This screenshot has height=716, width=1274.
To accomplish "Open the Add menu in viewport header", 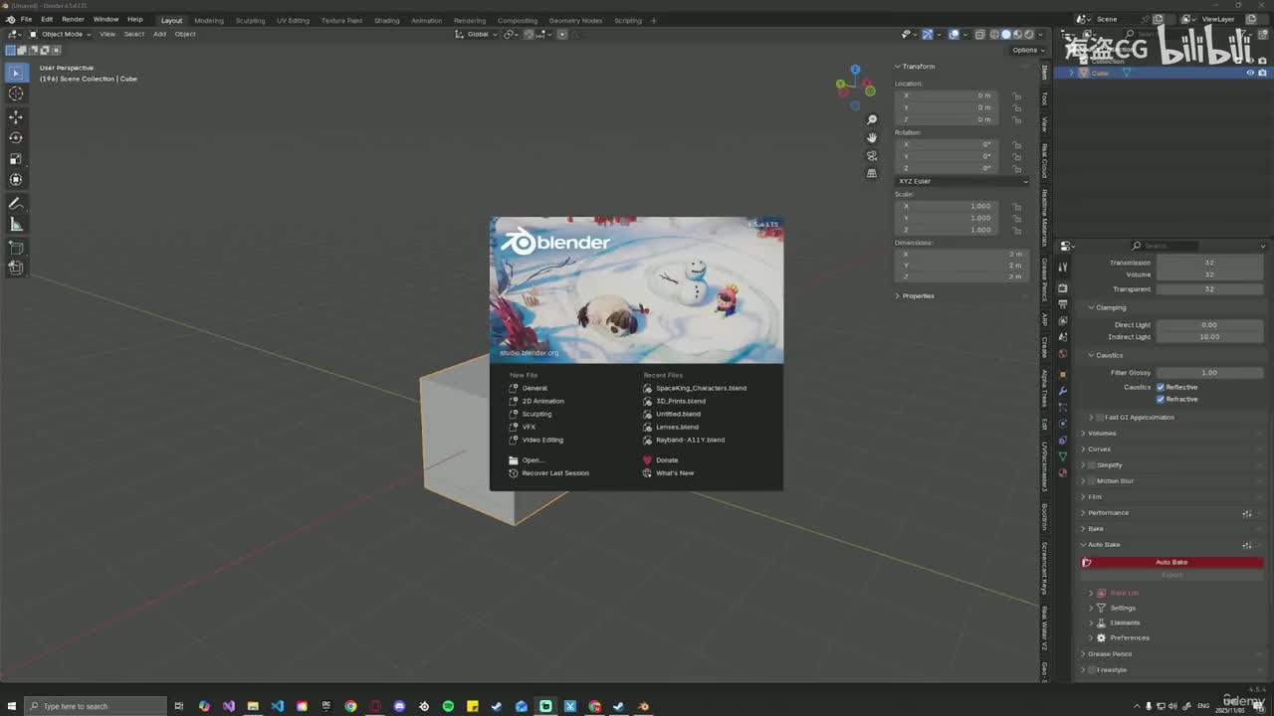I will coord(159,34).
